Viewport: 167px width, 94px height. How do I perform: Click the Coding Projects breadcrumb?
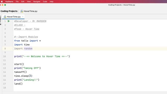click(9, 11)
